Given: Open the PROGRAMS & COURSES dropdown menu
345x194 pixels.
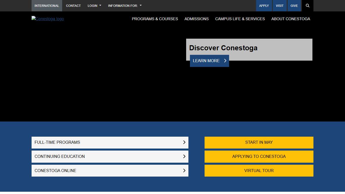Looking at the screenshot, I should point(155,19).
